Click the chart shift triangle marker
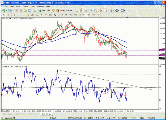 click(x=127, y=18)
